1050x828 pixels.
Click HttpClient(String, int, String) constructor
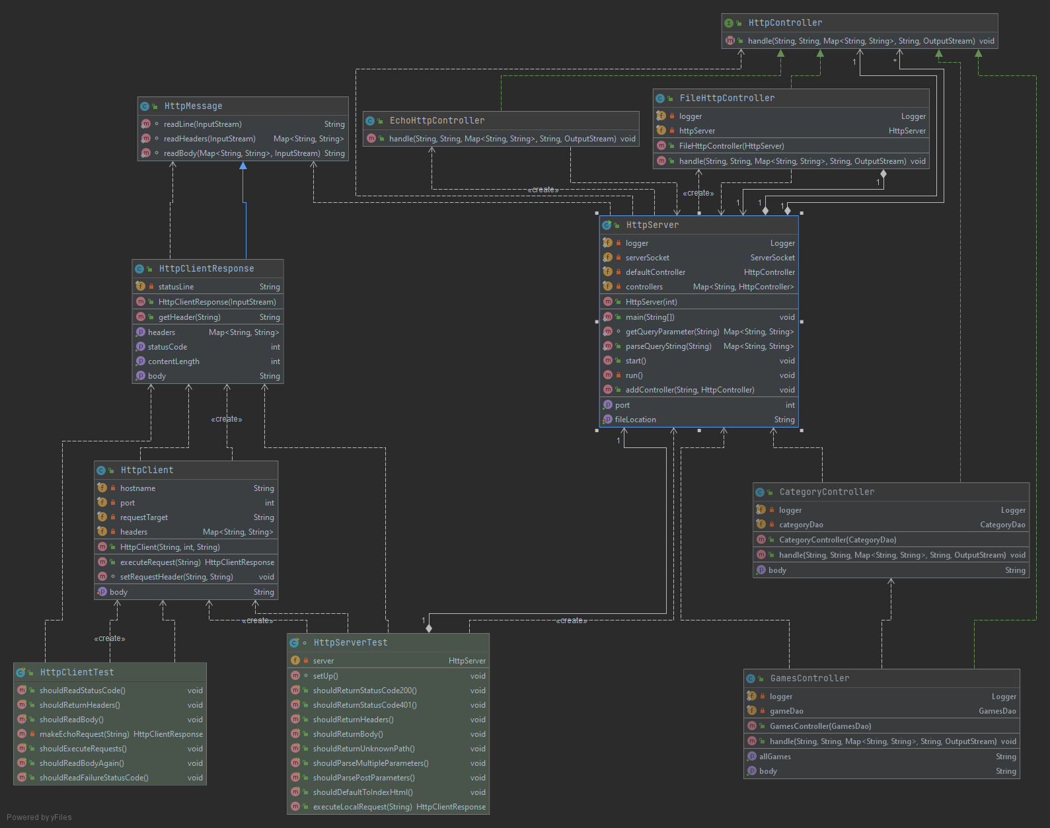(186, 547)
